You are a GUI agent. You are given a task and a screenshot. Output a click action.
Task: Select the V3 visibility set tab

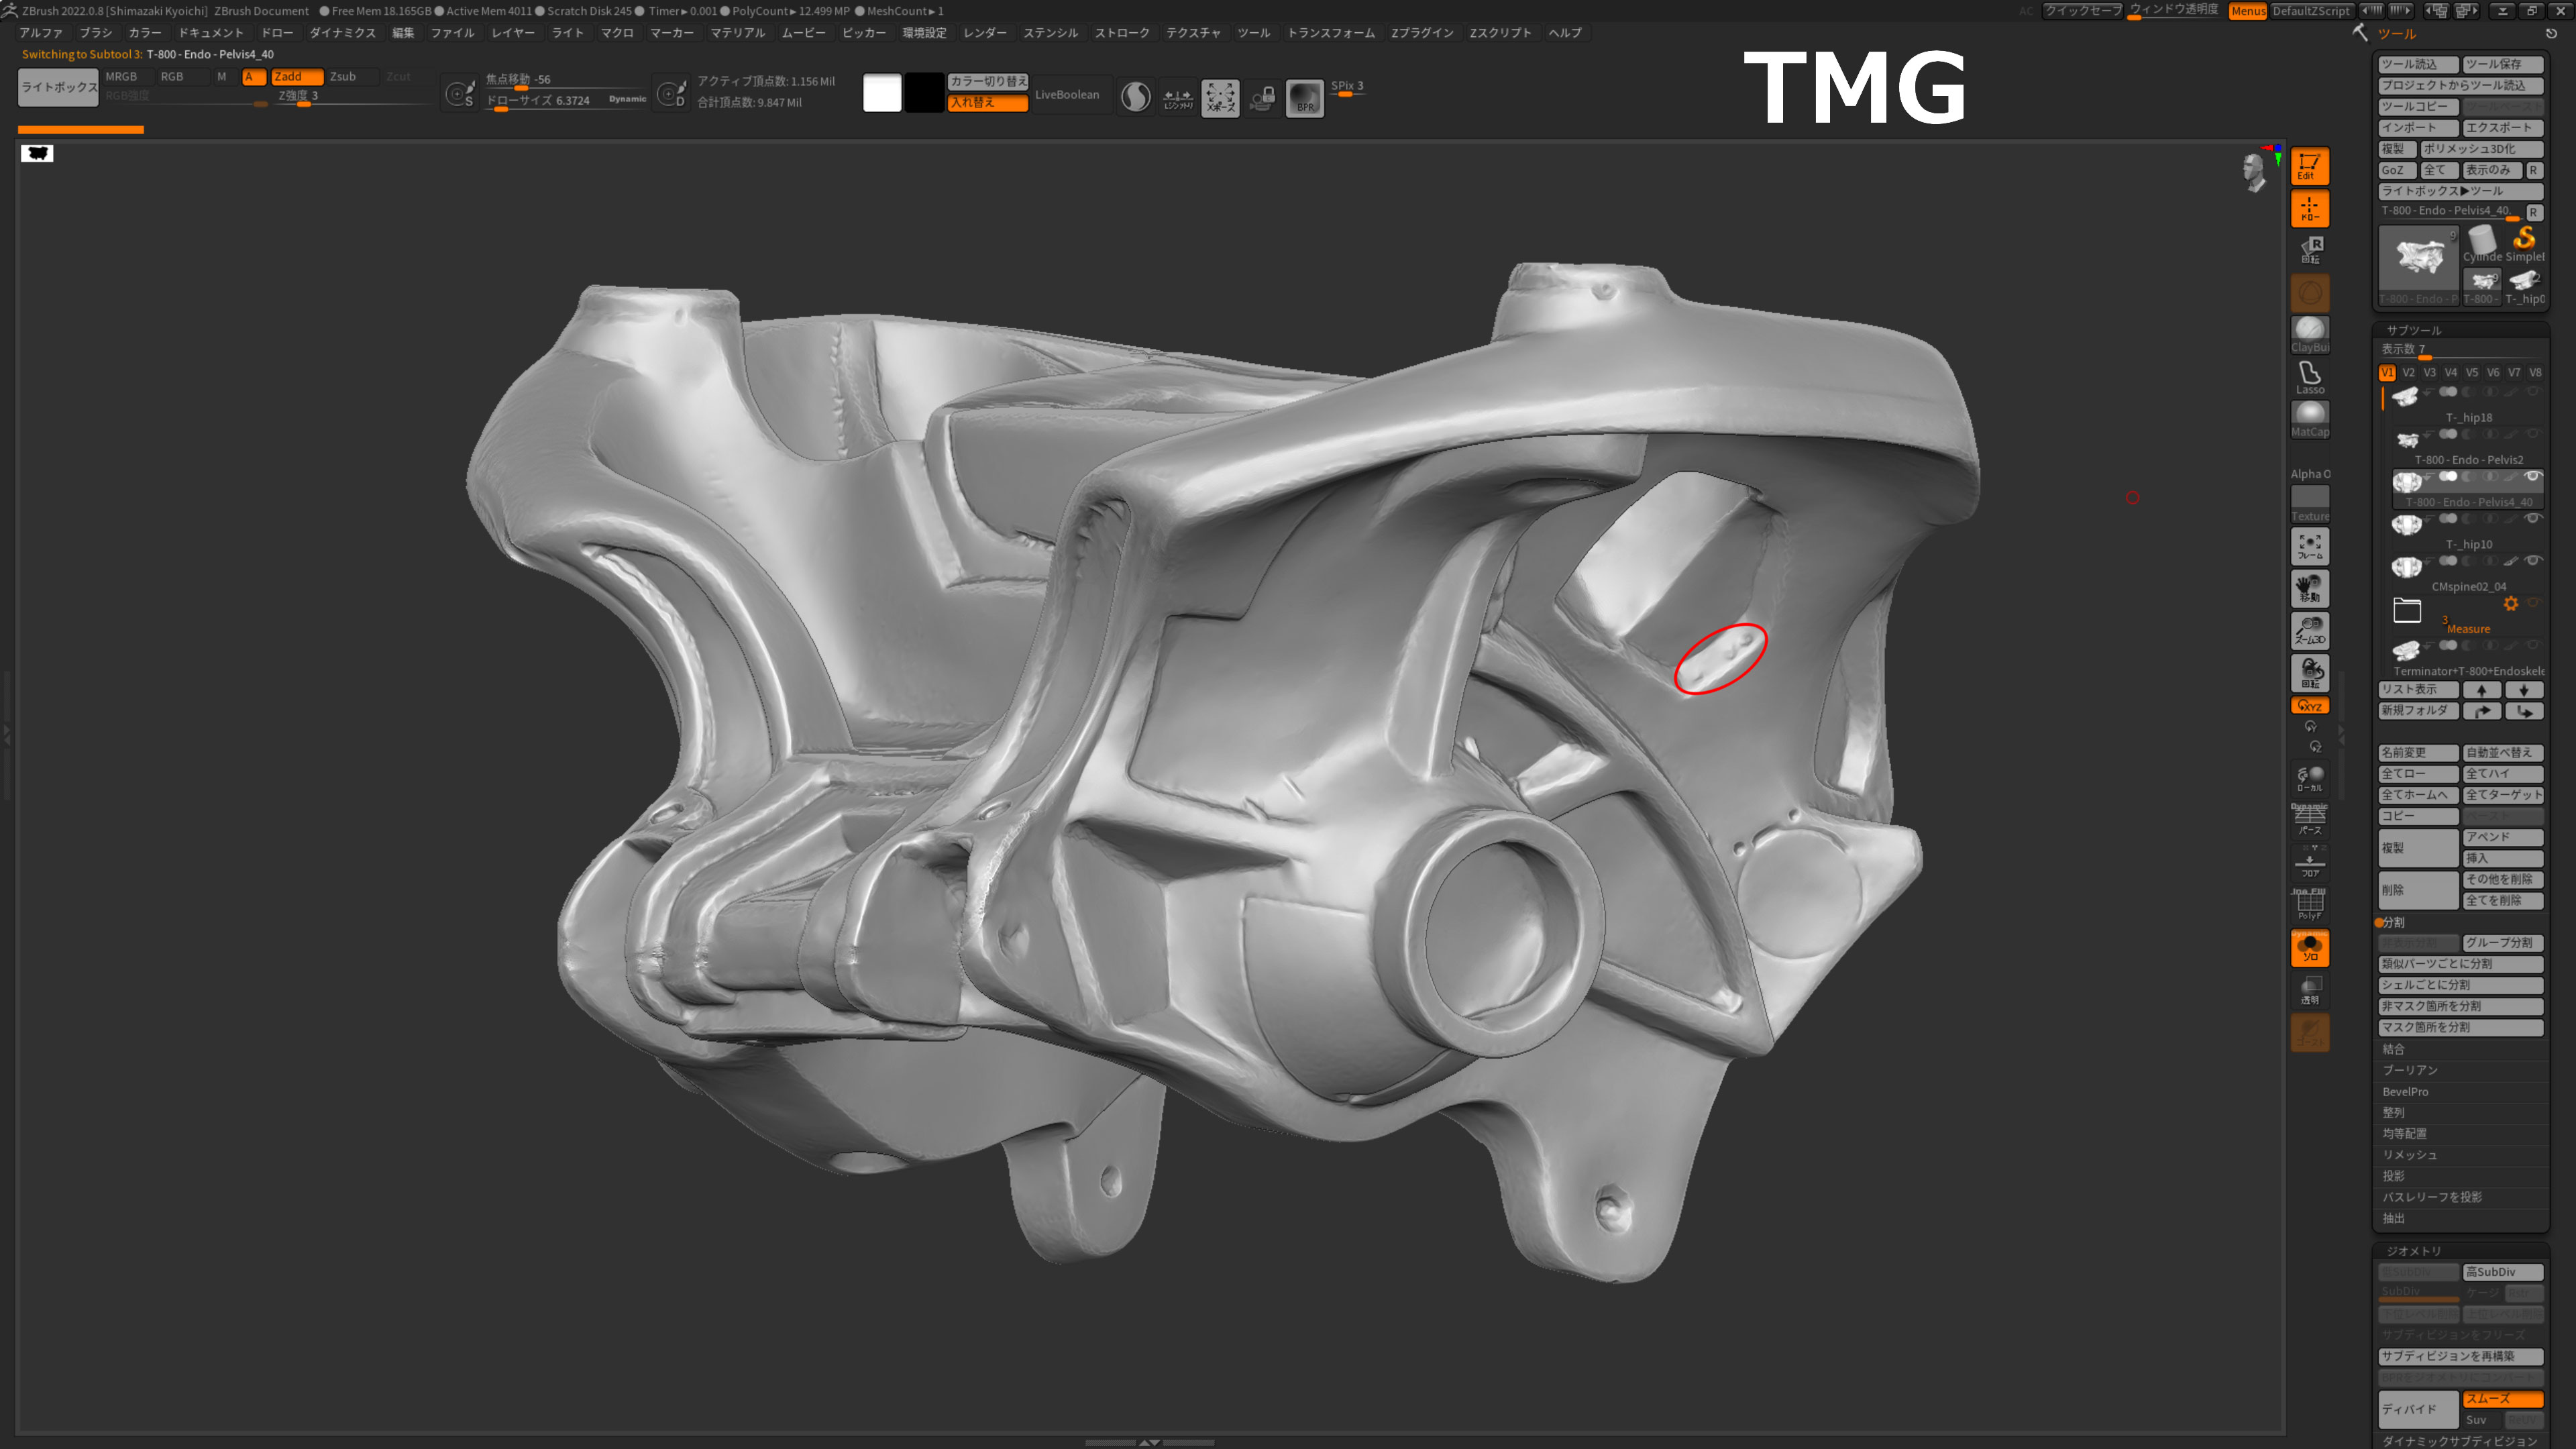point(2430,372)
